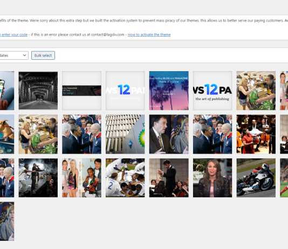Open the How to activate the theme link
This screenshot has height=249, width=288.
coord(149,34)
